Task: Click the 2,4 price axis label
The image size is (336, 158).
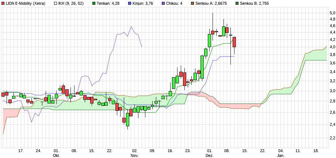Action: [x=332, y=124]
